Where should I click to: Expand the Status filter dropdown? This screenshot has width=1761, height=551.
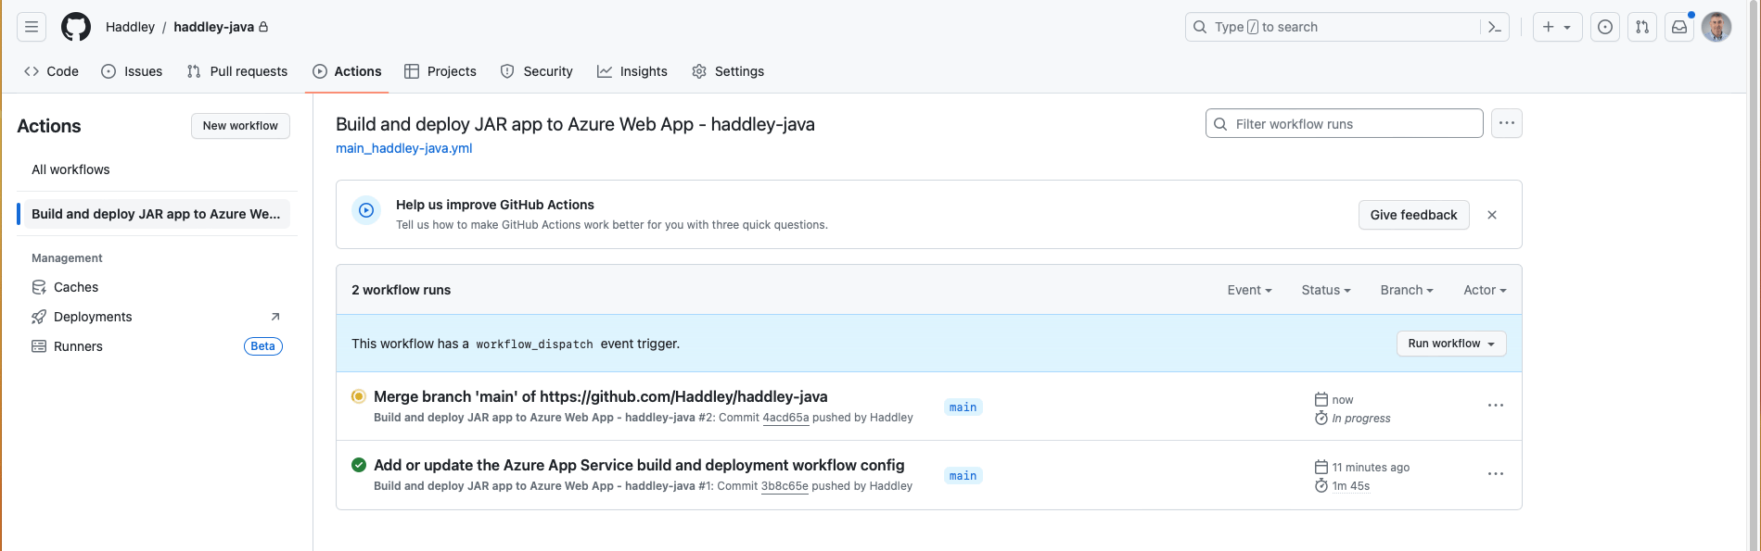pos(1325,290)
